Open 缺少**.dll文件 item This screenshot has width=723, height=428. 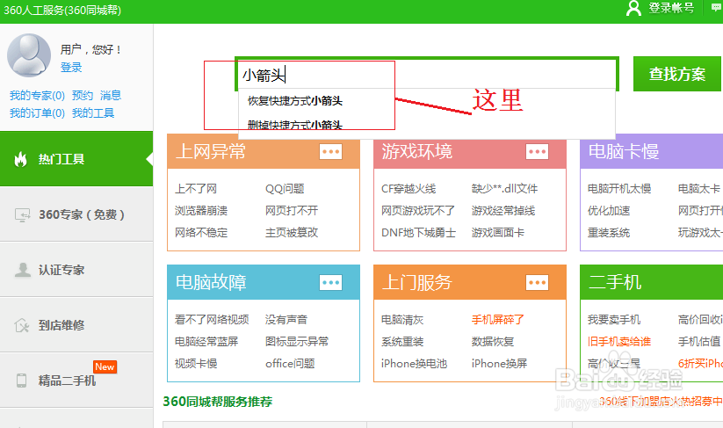[x=504, y=189]
